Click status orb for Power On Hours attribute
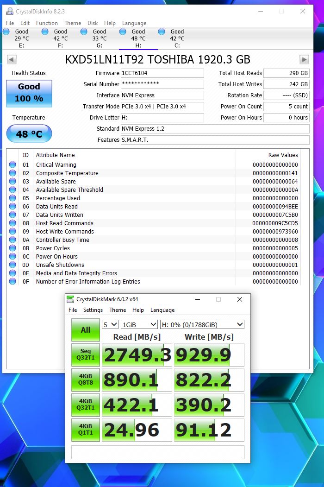 (x=12, y=256)
